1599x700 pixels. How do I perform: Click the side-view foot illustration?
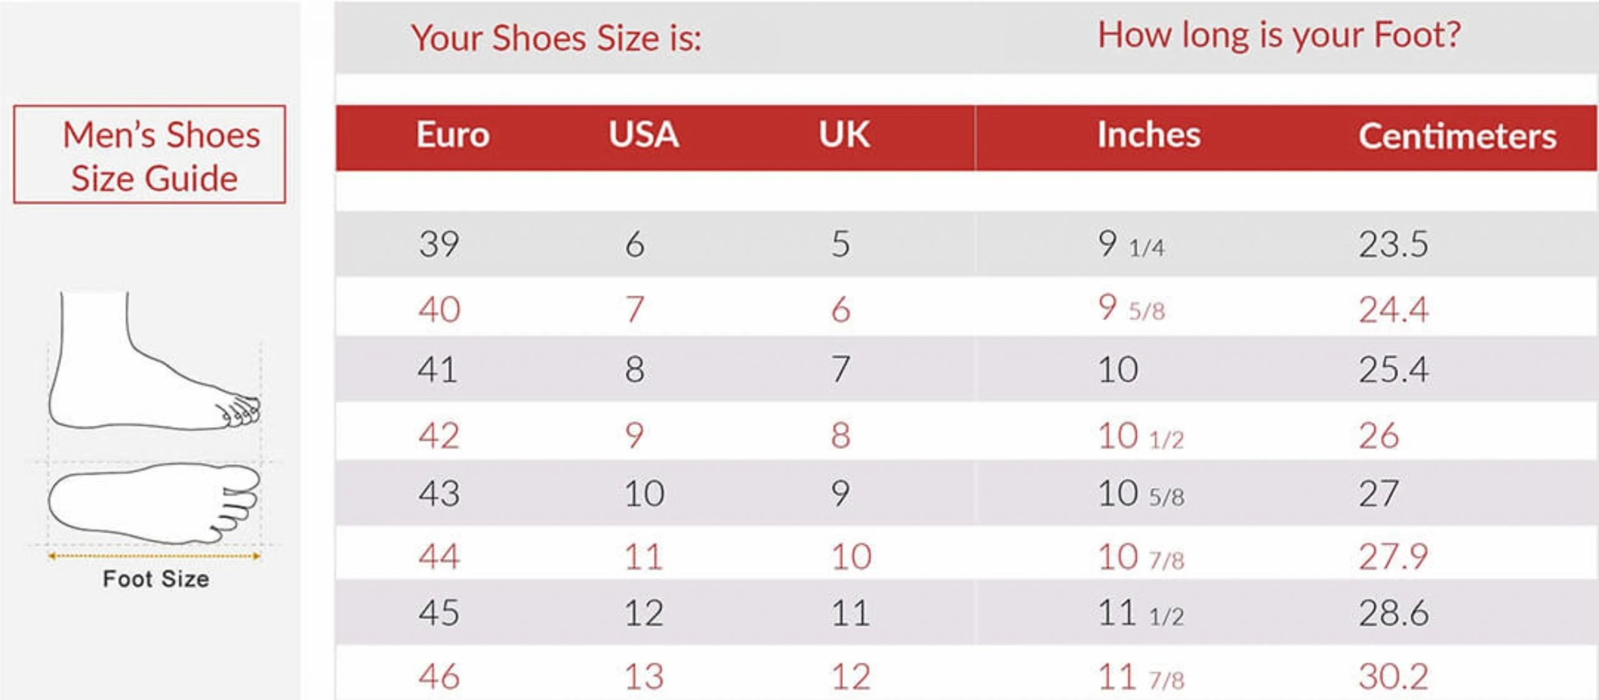pyautogui.click(x=155, y=360)
